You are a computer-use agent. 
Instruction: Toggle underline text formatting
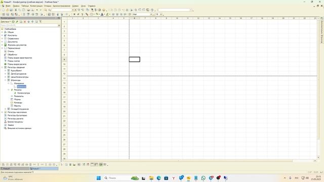point(82,14)
